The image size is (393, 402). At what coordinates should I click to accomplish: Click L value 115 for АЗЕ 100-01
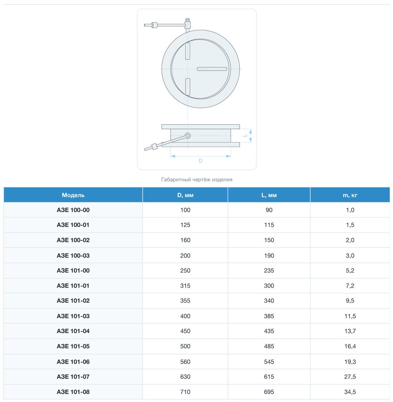(x=269, y=225)
